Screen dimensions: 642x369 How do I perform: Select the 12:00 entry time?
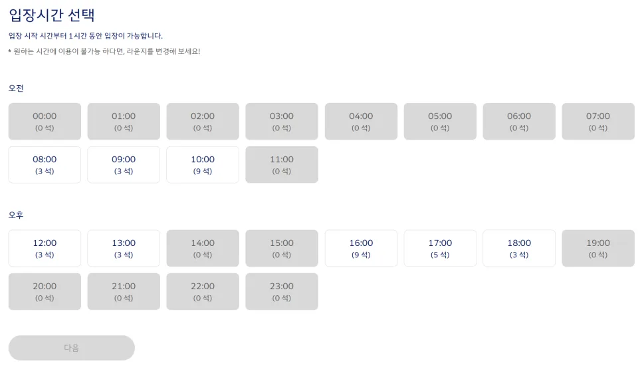[45, 249]
